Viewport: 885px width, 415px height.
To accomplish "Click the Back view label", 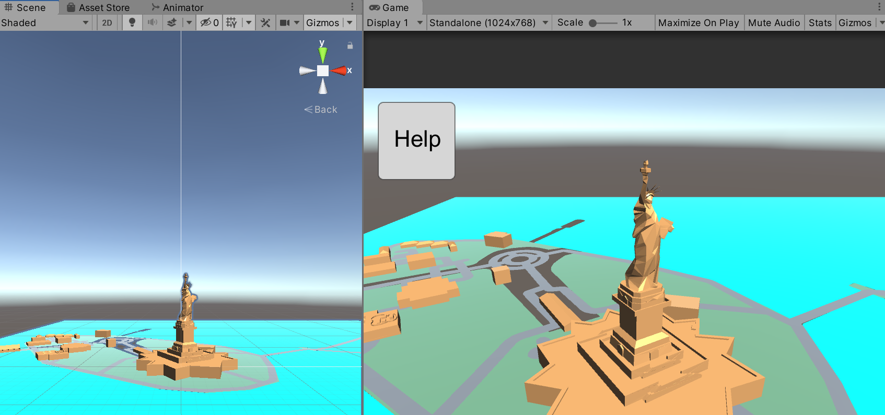I will (x=321, y=110).
